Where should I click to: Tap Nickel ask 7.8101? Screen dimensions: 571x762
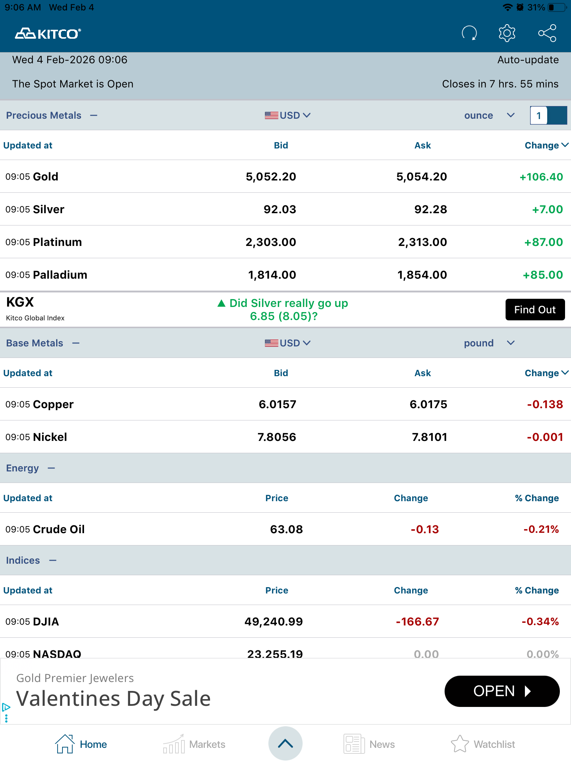click(x=429, y=437)
